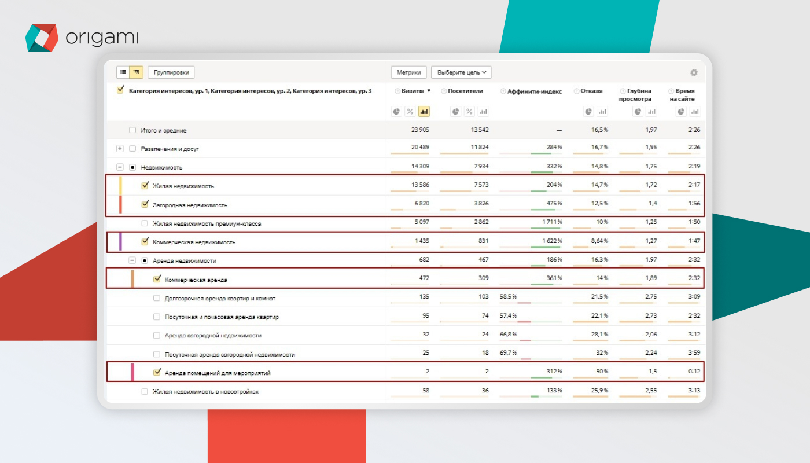This screenshot has width=810, height=463.
Task: Select bar chart icon under Отказы
Action: tap(602, 111)
